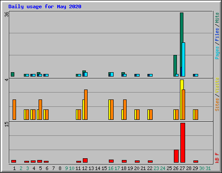Select day label 10 on the x-axis

click(72, 168)
